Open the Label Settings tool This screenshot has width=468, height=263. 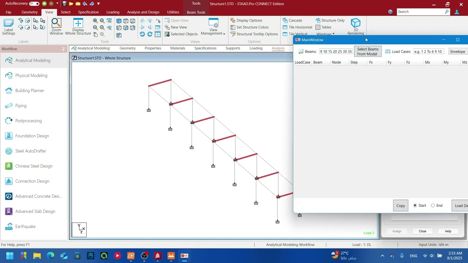8,27
